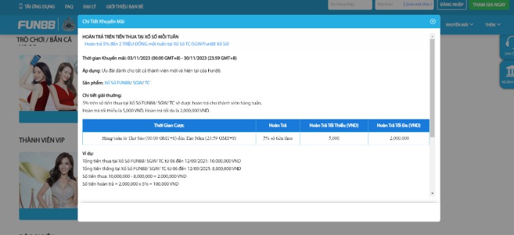514x235 pixels.
Task: Expand the Khuyến Mãi dropdown
Action: pyautogui.click(x=459, y=24)
